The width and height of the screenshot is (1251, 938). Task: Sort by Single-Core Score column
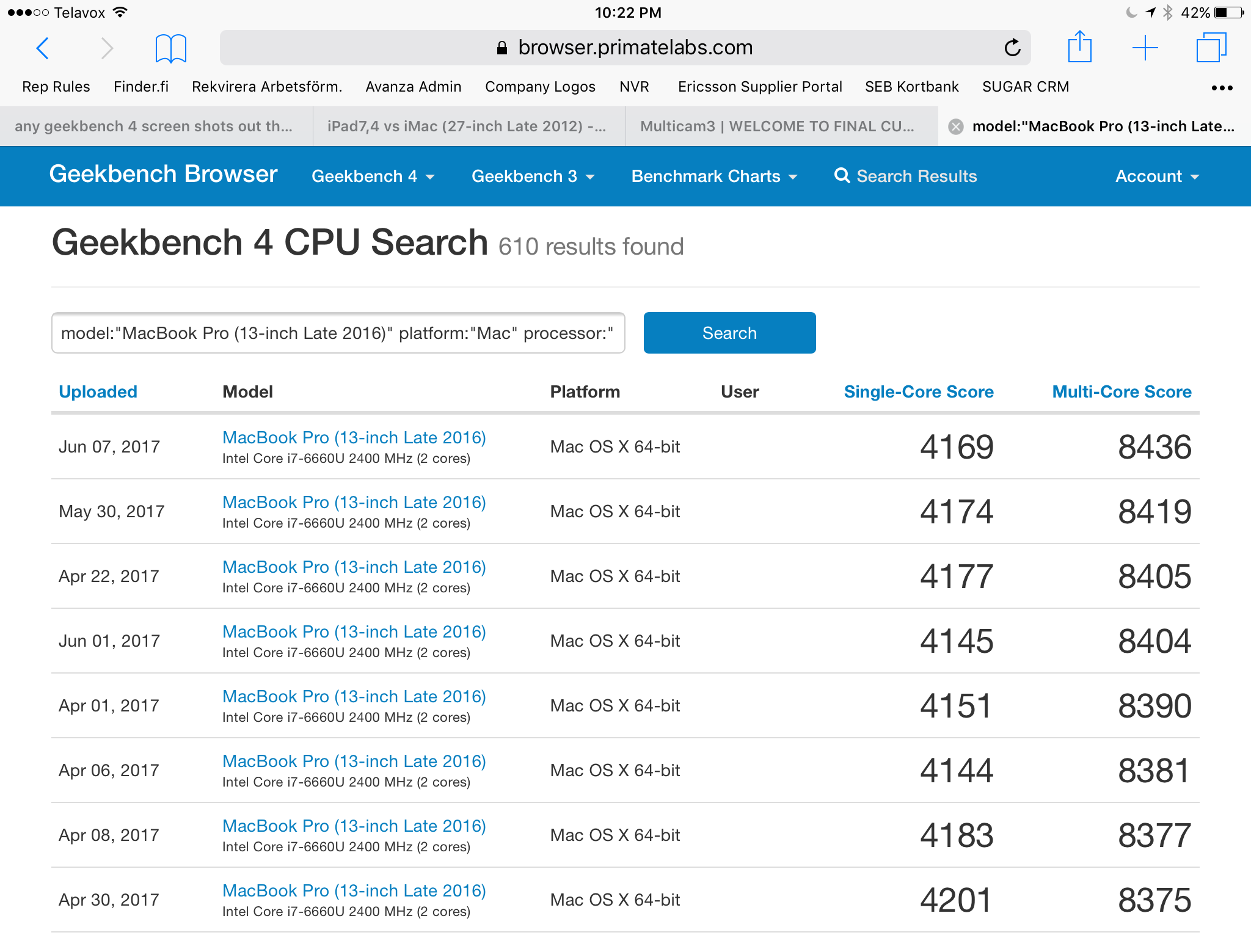pos(919,392)
